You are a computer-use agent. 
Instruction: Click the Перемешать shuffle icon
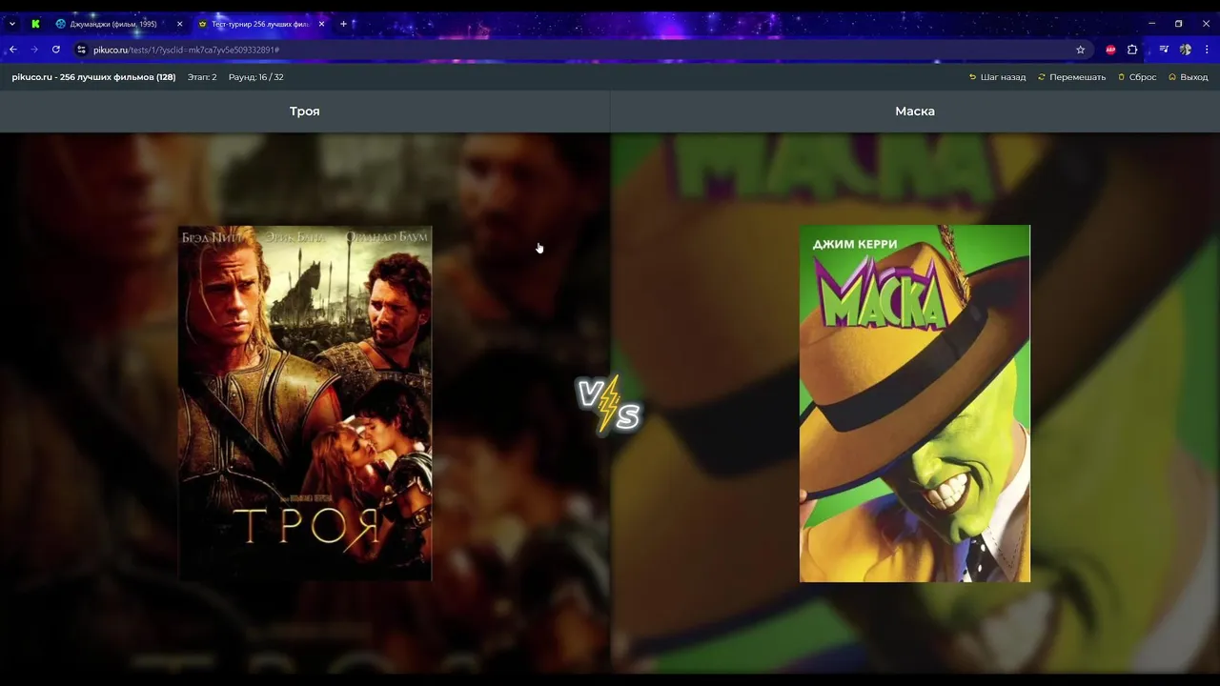tap(1042, 77)
